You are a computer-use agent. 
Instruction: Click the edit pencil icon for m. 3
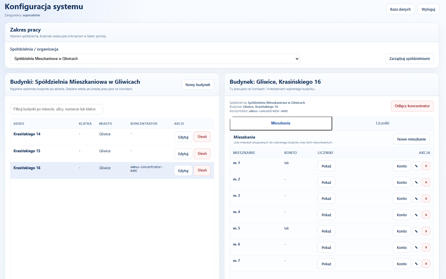(416, 198)
